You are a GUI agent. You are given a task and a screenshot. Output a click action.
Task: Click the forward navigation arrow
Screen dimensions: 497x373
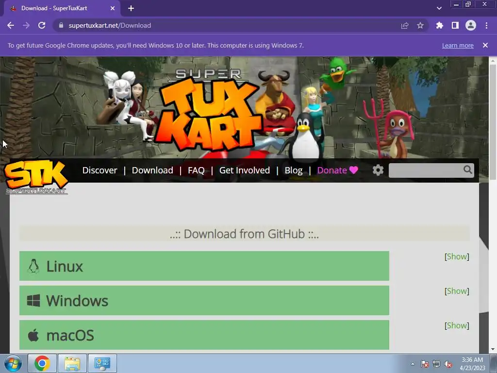(26, 25)
